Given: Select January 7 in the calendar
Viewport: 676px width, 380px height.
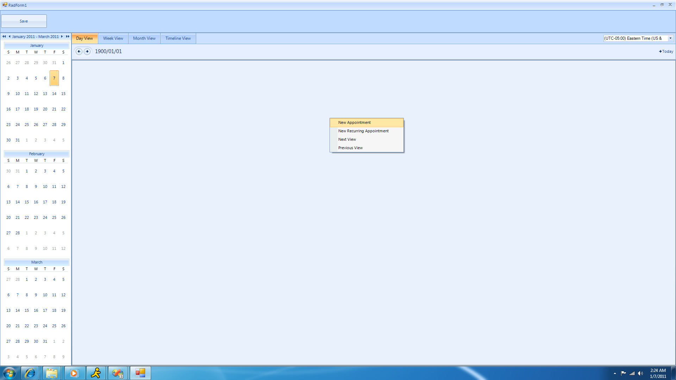Looking at the screenshot, I should tap(54, 78).
